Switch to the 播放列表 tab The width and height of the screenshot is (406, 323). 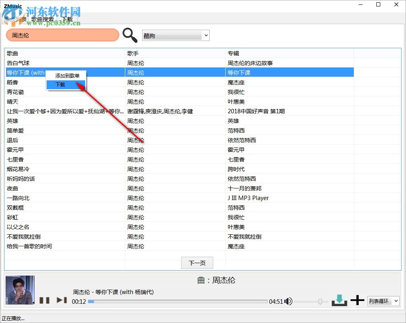pyautogui.click(x=15, y=19)
